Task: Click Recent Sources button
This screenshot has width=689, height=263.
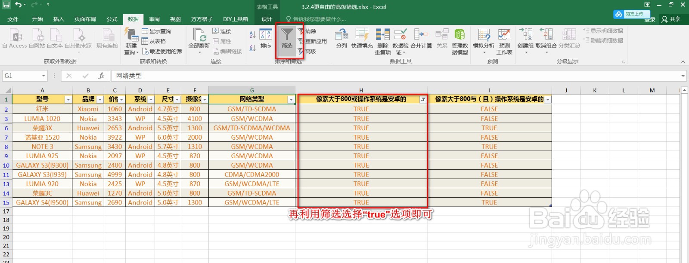Action: tap(162, 51)
